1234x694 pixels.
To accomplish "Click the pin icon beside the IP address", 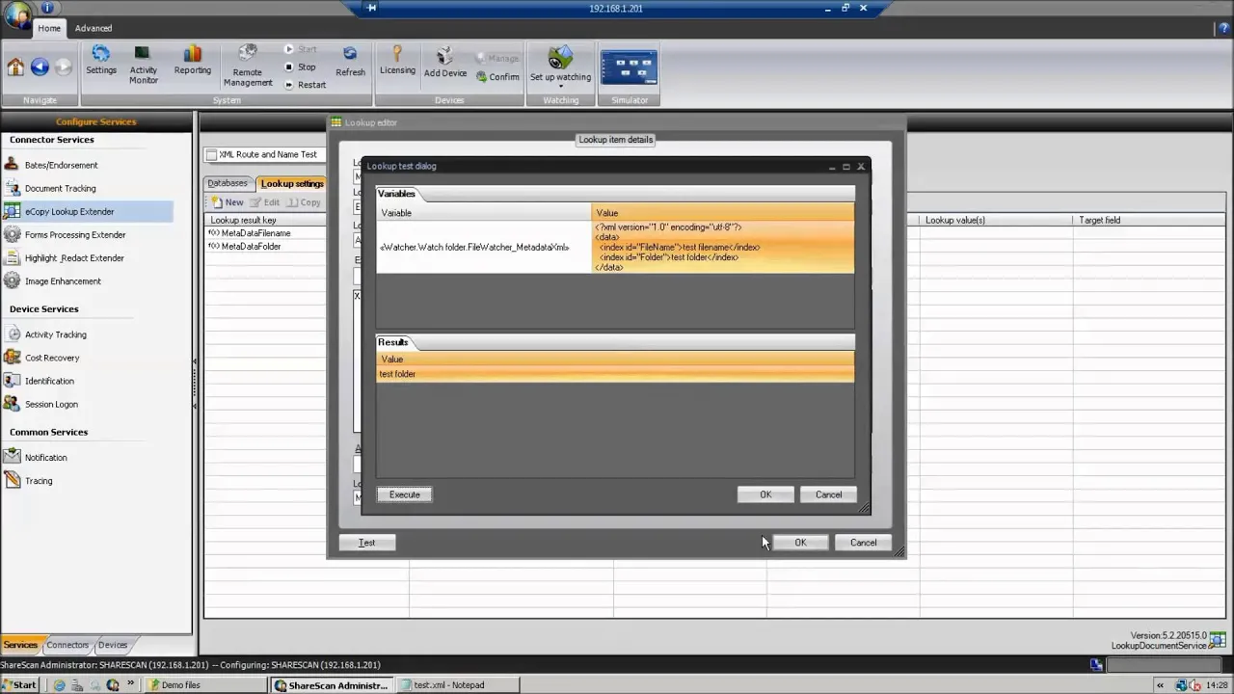I will 372,8.
